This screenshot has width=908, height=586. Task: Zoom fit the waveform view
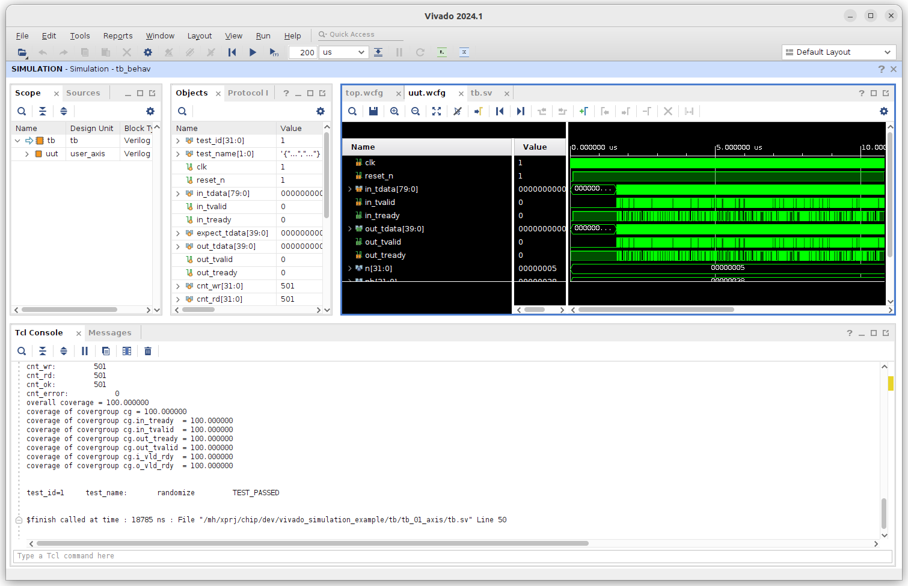[x=437, y=111]
